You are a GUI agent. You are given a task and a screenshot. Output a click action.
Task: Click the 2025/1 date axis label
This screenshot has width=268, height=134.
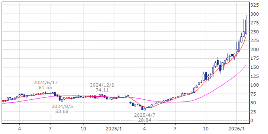click(x=114, y=129)
